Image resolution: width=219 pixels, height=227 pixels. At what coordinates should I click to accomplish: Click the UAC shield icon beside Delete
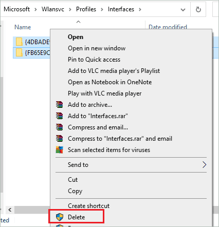[x=60, y=217]
